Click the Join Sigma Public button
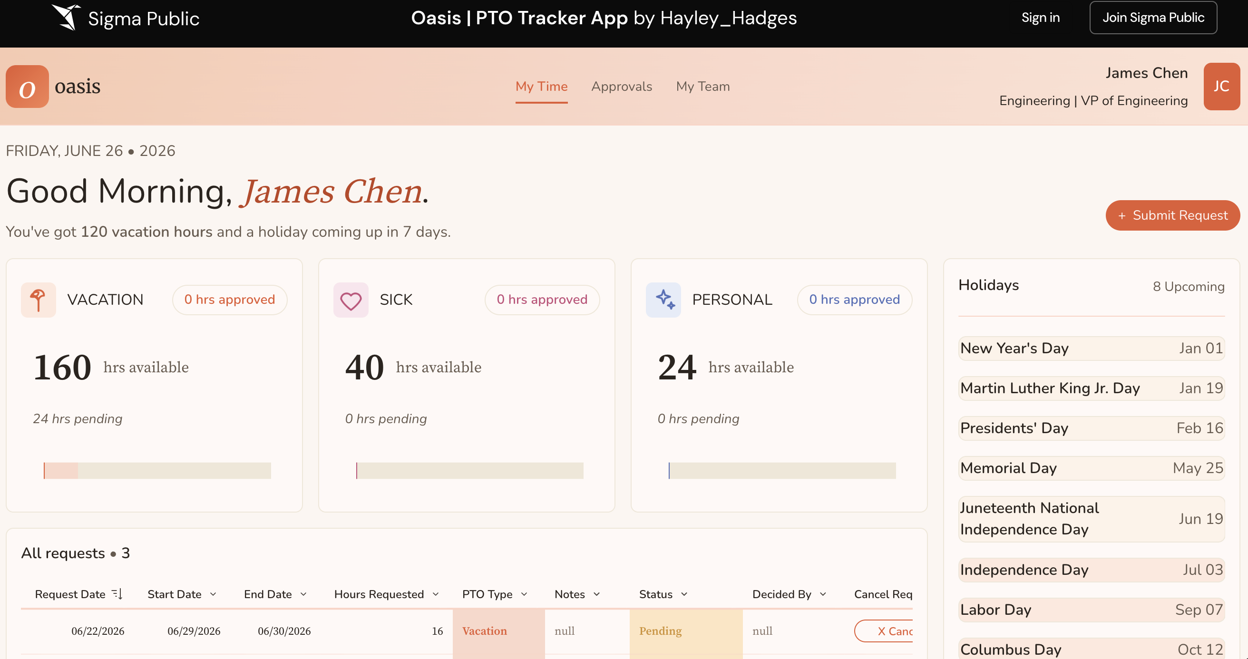The width and height of the screenshot is (1248, 659). 1153,18
